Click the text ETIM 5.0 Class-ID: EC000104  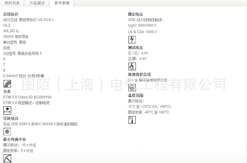(x=27, y=97)
